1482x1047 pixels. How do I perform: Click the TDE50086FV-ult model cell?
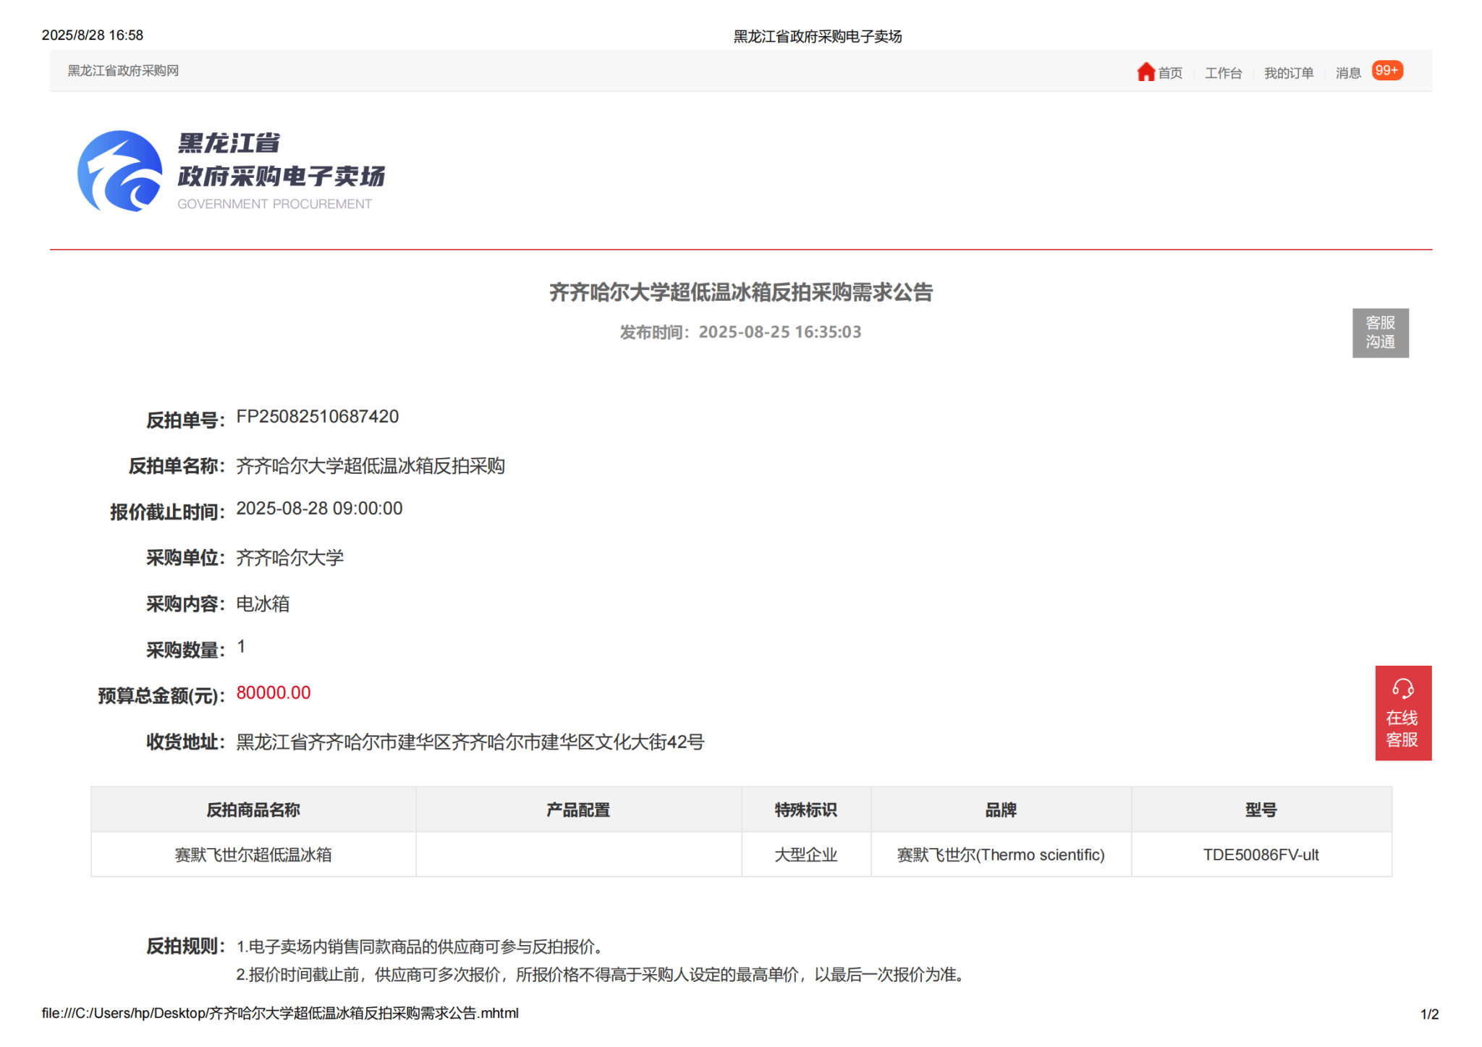[1260, 855]
